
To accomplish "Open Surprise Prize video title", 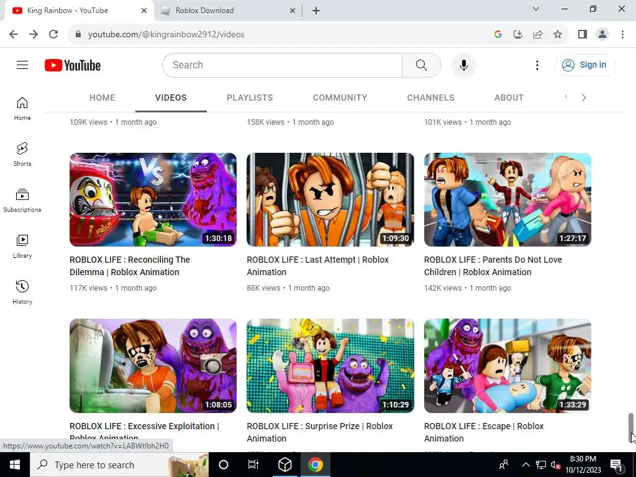I will [320, 432].
